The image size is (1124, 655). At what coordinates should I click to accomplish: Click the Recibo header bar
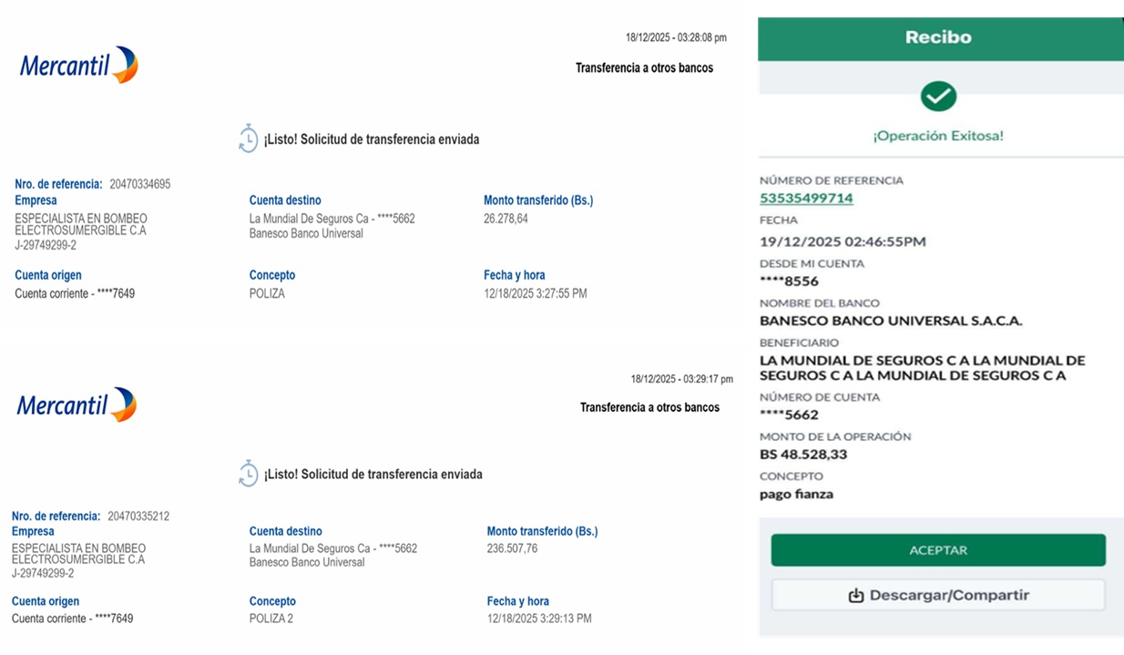[x=938, y=37]
